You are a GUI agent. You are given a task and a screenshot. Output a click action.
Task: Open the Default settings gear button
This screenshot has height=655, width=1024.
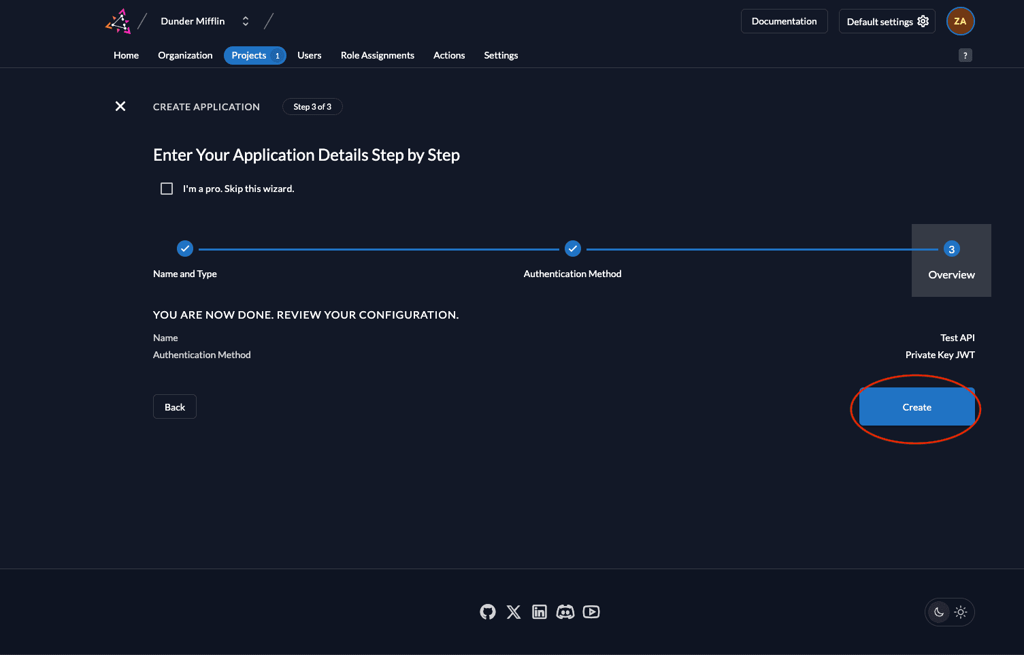tap(887, 21)
